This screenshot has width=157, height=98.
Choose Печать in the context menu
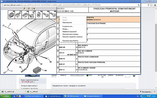(65, 29)
